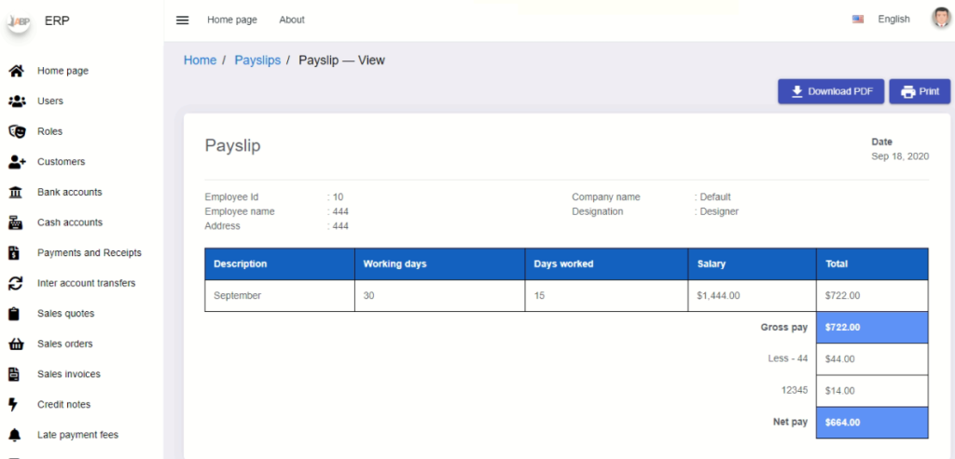Click the Late payment fees bell icon

point(15,436)
